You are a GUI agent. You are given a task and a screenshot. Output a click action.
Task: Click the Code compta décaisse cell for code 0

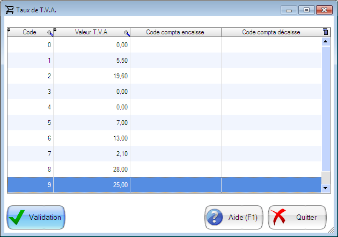tap(270, 45)
